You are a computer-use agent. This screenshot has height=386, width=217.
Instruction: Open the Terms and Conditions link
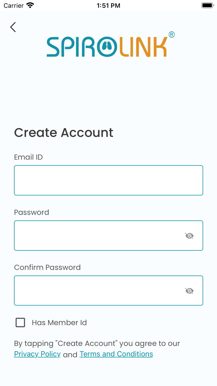point(116,354)
